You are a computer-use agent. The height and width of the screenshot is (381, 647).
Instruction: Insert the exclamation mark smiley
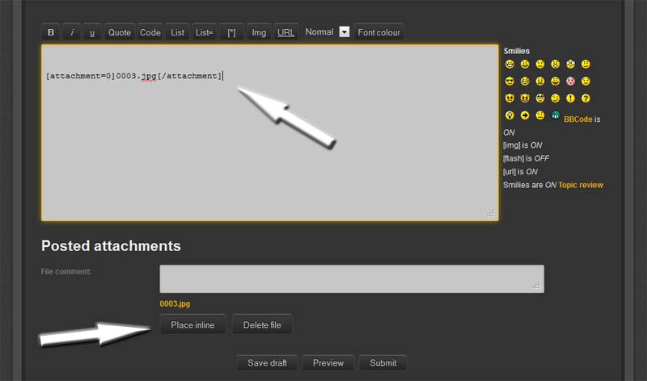(x=571, y=98)
